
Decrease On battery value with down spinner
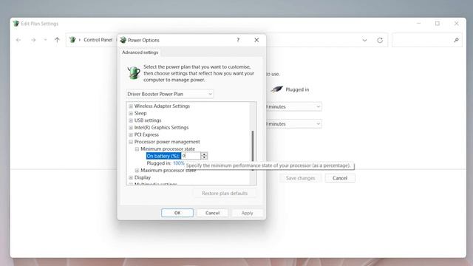tap(204, 157)
